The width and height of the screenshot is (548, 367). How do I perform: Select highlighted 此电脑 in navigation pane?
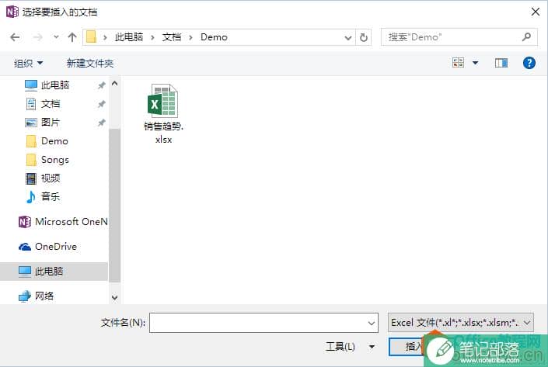[x=54, y=271]
